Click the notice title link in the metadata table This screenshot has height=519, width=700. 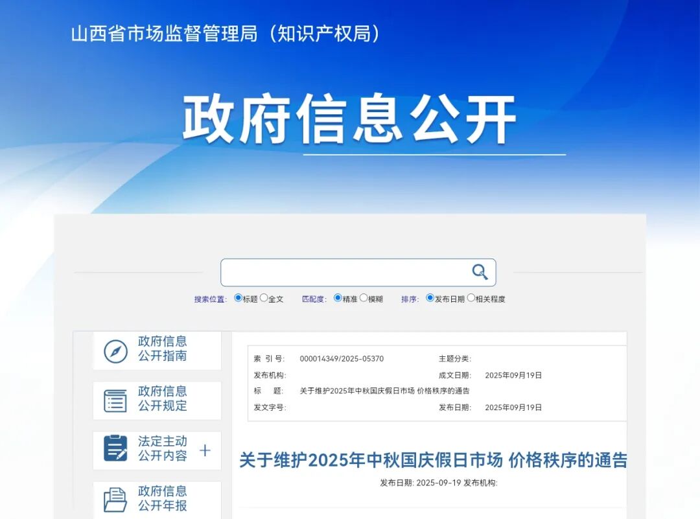[385, 390]
